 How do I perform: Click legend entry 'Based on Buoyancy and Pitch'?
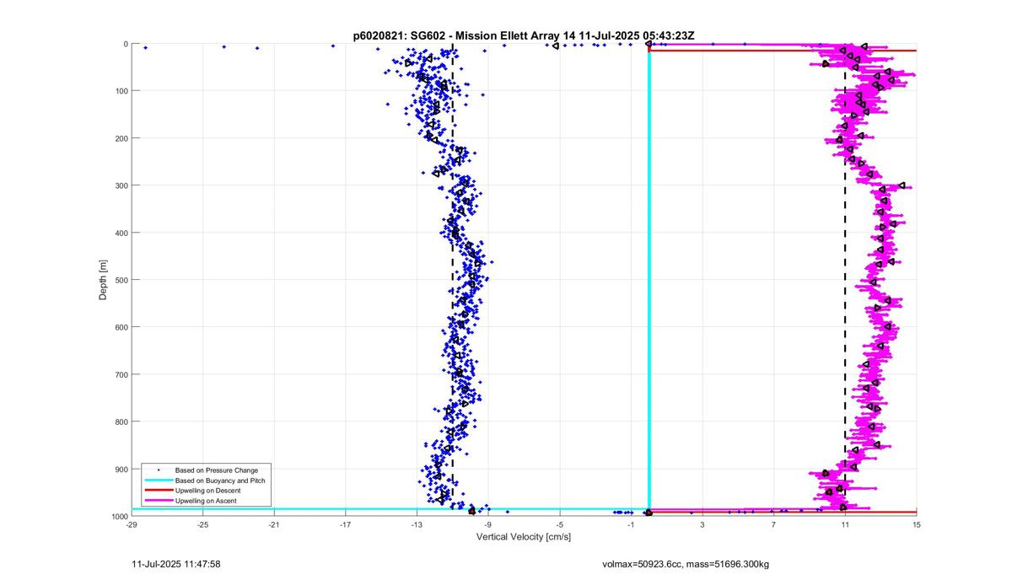click(219, 480)
